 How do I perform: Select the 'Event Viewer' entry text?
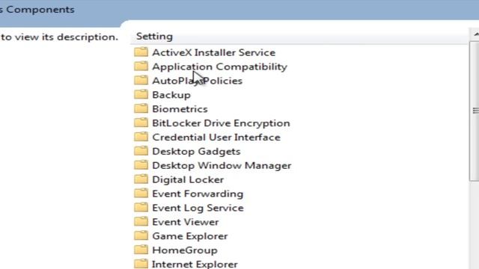[x=186, y=222]
